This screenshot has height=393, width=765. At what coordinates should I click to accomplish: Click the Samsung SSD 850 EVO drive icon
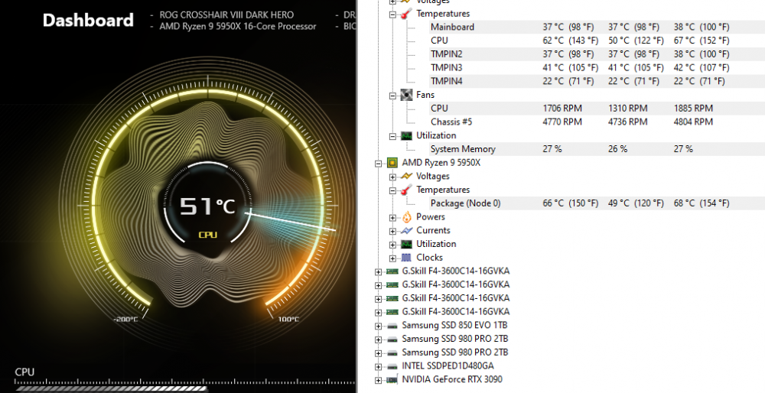pyautogui.click(x=392, y=326)
